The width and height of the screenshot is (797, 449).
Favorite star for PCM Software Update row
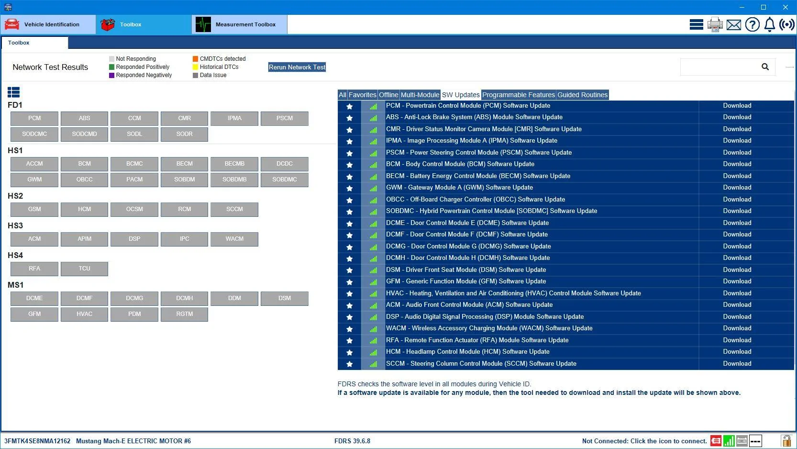point(350,106)
